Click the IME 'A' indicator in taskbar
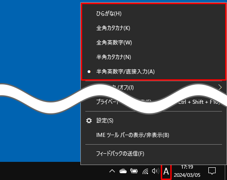Image resolution: width=227 pixels, height=180 pixels. [166, 172]
